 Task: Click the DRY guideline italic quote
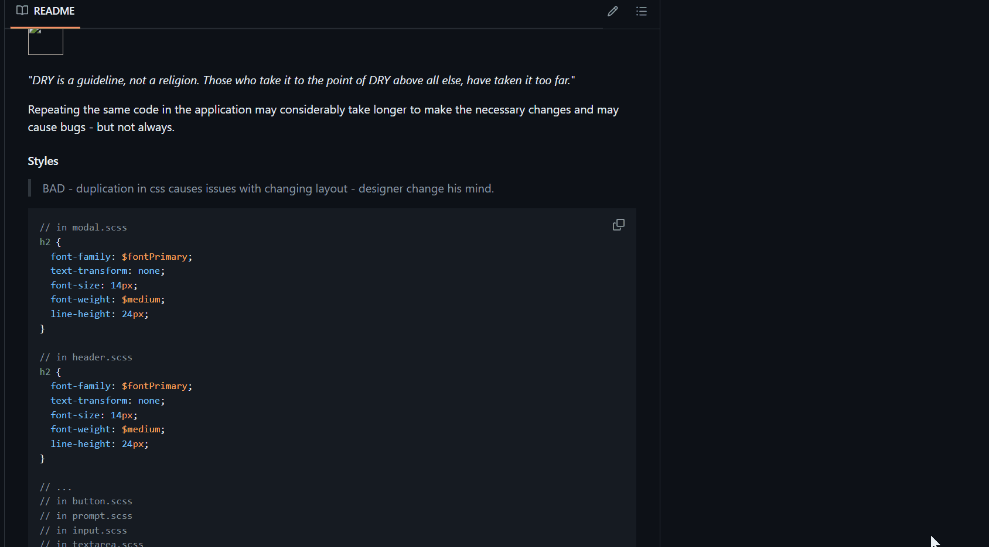(301, 80)
